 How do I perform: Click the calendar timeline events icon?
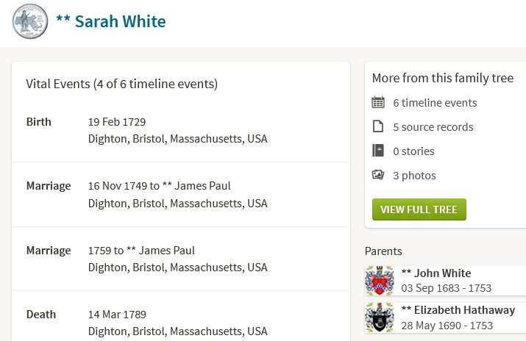point(378,103)
